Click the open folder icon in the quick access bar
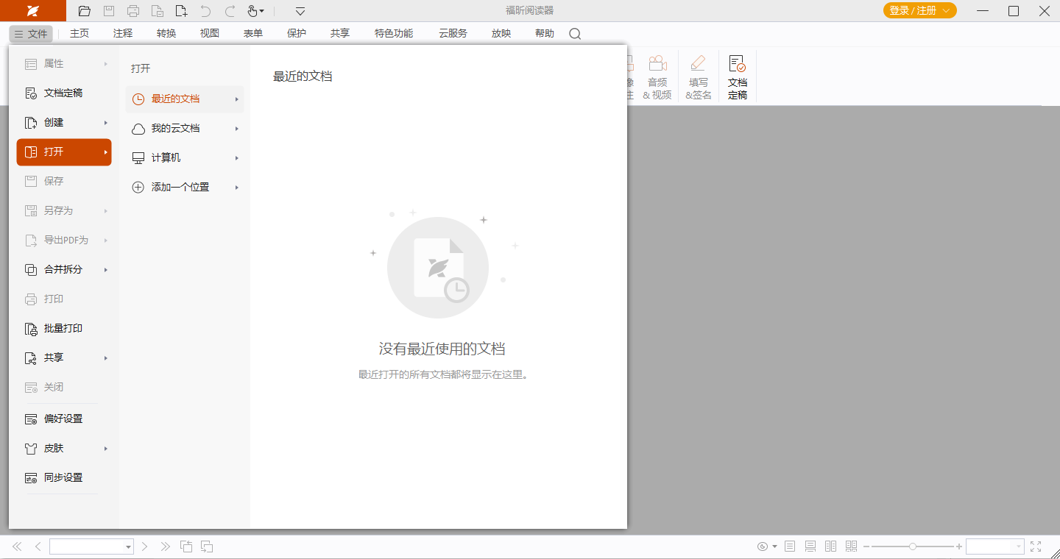The height and width of the screenshot is (559, 1060). (85, 11)
